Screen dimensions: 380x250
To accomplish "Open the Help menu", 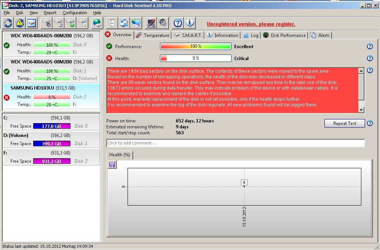I will 97,13.
